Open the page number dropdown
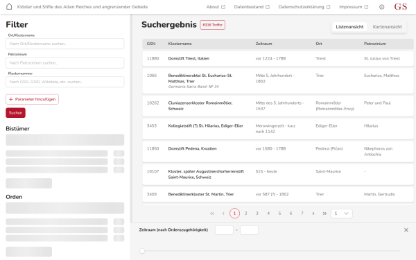This screenshot has width=416, height=260. [342, 214]
